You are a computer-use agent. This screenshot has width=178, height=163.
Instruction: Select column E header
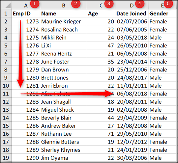coord(162,5)
